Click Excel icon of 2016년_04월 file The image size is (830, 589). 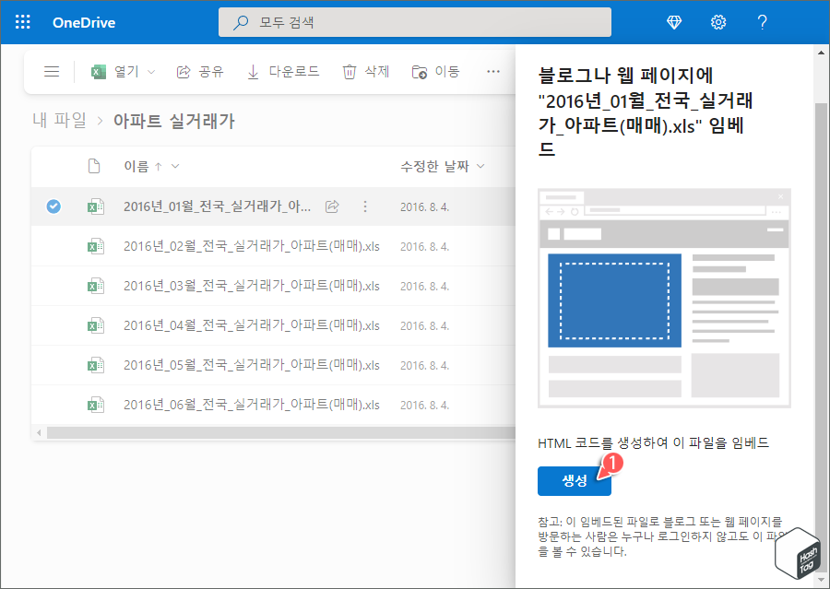coord(96,325)
